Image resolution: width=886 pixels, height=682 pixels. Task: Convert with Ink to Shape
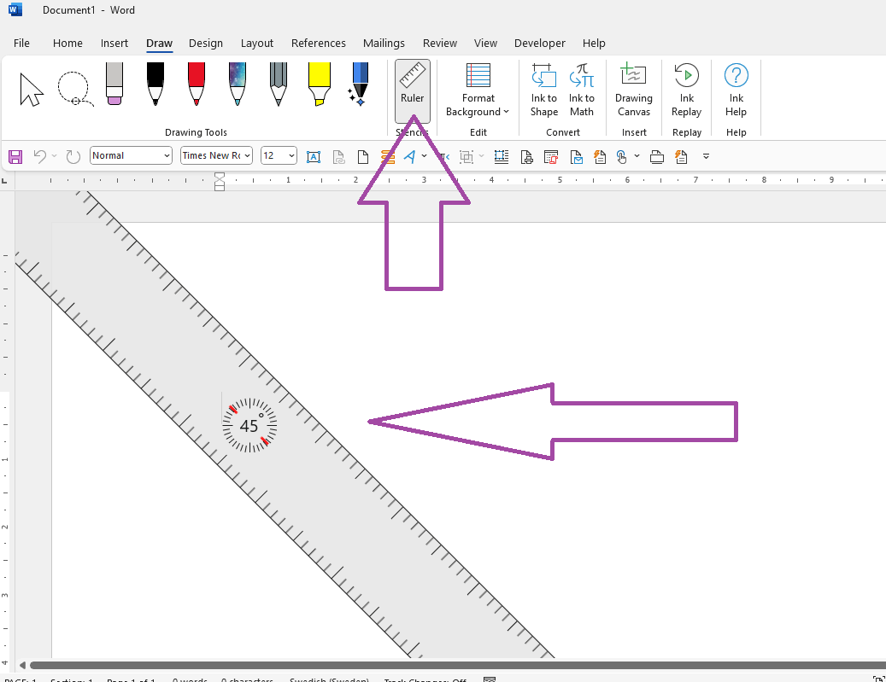click(x=544, y=90)
